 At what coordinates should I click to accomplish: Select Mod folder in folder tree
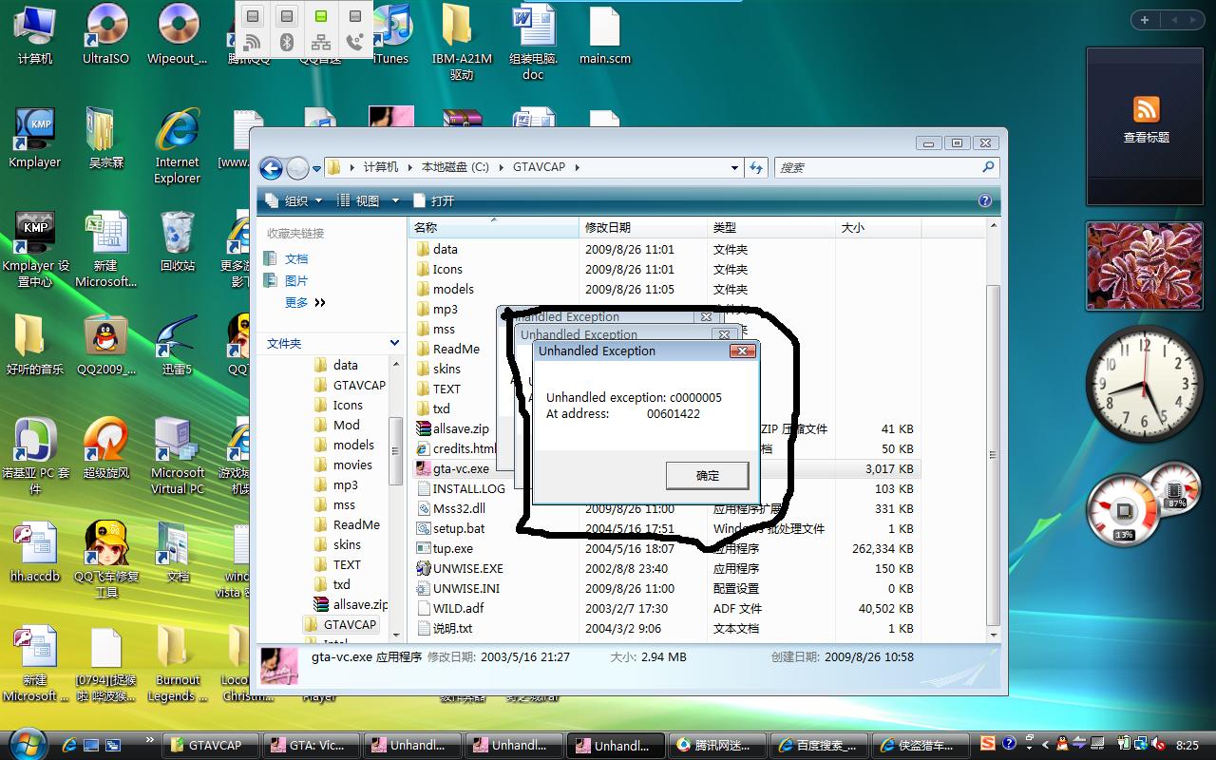[x=346, y=425]
